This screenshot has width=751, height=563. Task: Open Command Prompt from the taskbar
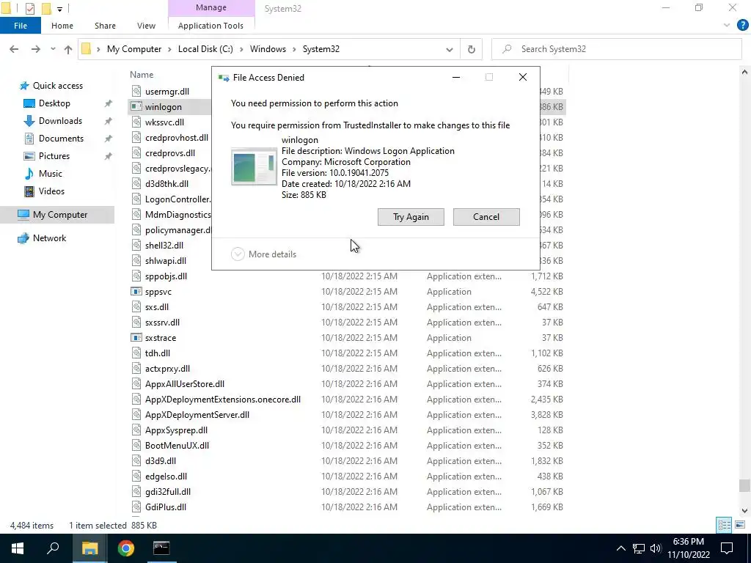pyautogui.click(x=161, y=548)
